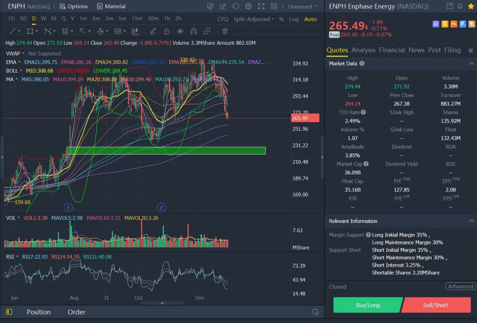The height and width of the screenshot is (323, 477).
Task: Click the trash icon to delete drawings
Action: point(225,31)
